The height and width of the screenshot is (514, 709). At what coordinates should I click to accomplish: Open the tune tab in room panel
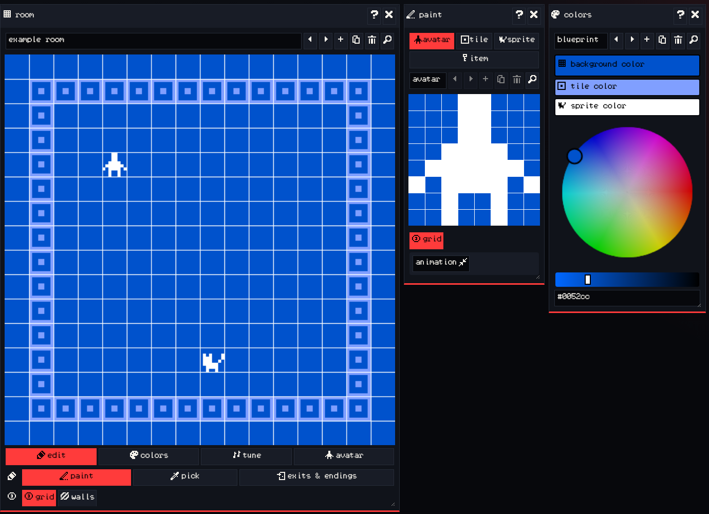(246, 456)
